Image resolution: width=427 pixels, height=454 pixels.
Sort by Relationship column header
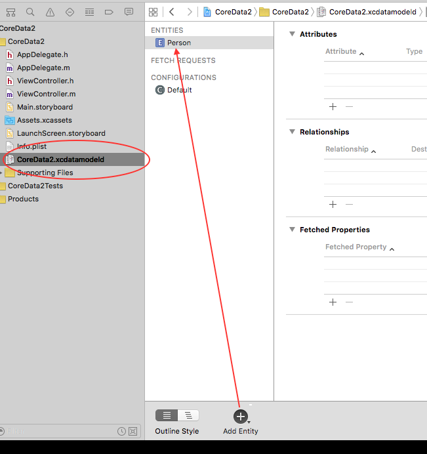[350, 150]
